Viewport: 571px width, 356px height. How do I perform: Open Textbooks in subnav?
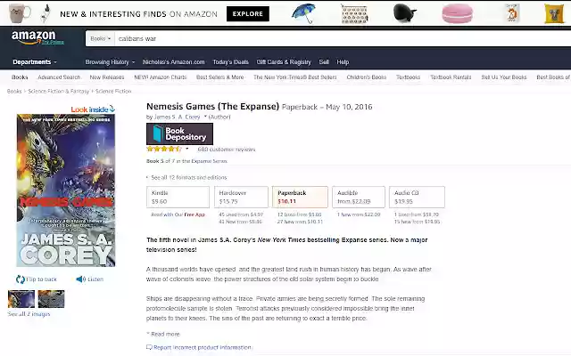coord(409,77)
